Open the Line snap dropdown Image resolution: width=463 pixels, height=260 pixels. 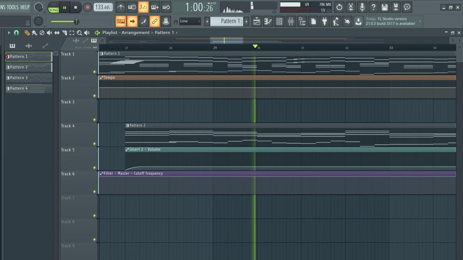[x=190, y=21]
